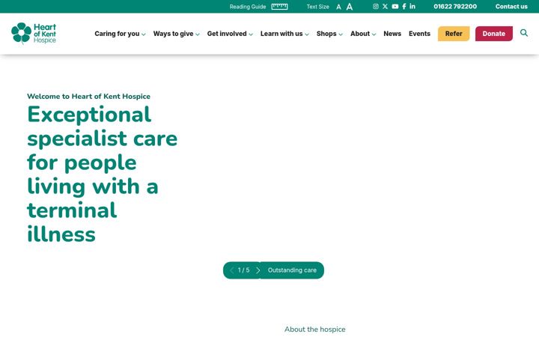
Task: Click the Text Size label
Action: tap(318, 7)
